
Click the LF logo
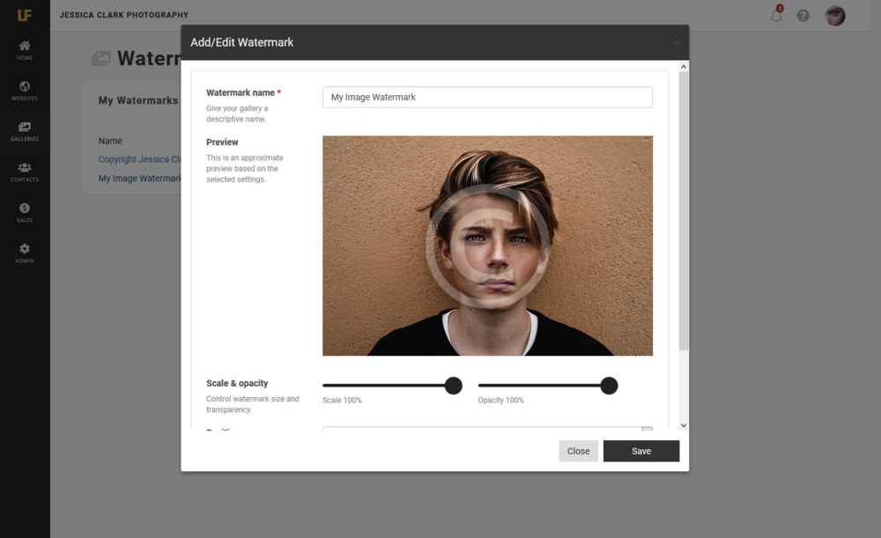pyautogui.click(x=25, y=15)
